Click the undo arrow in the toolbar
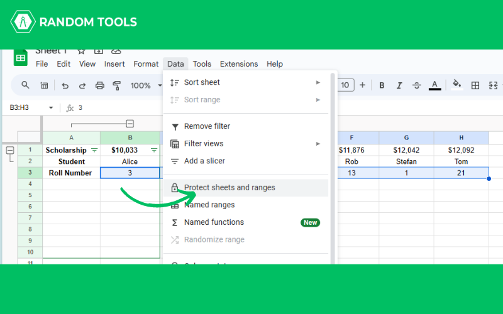The height and width of the screenshot is (314, 503). click(x=65, y=85)
